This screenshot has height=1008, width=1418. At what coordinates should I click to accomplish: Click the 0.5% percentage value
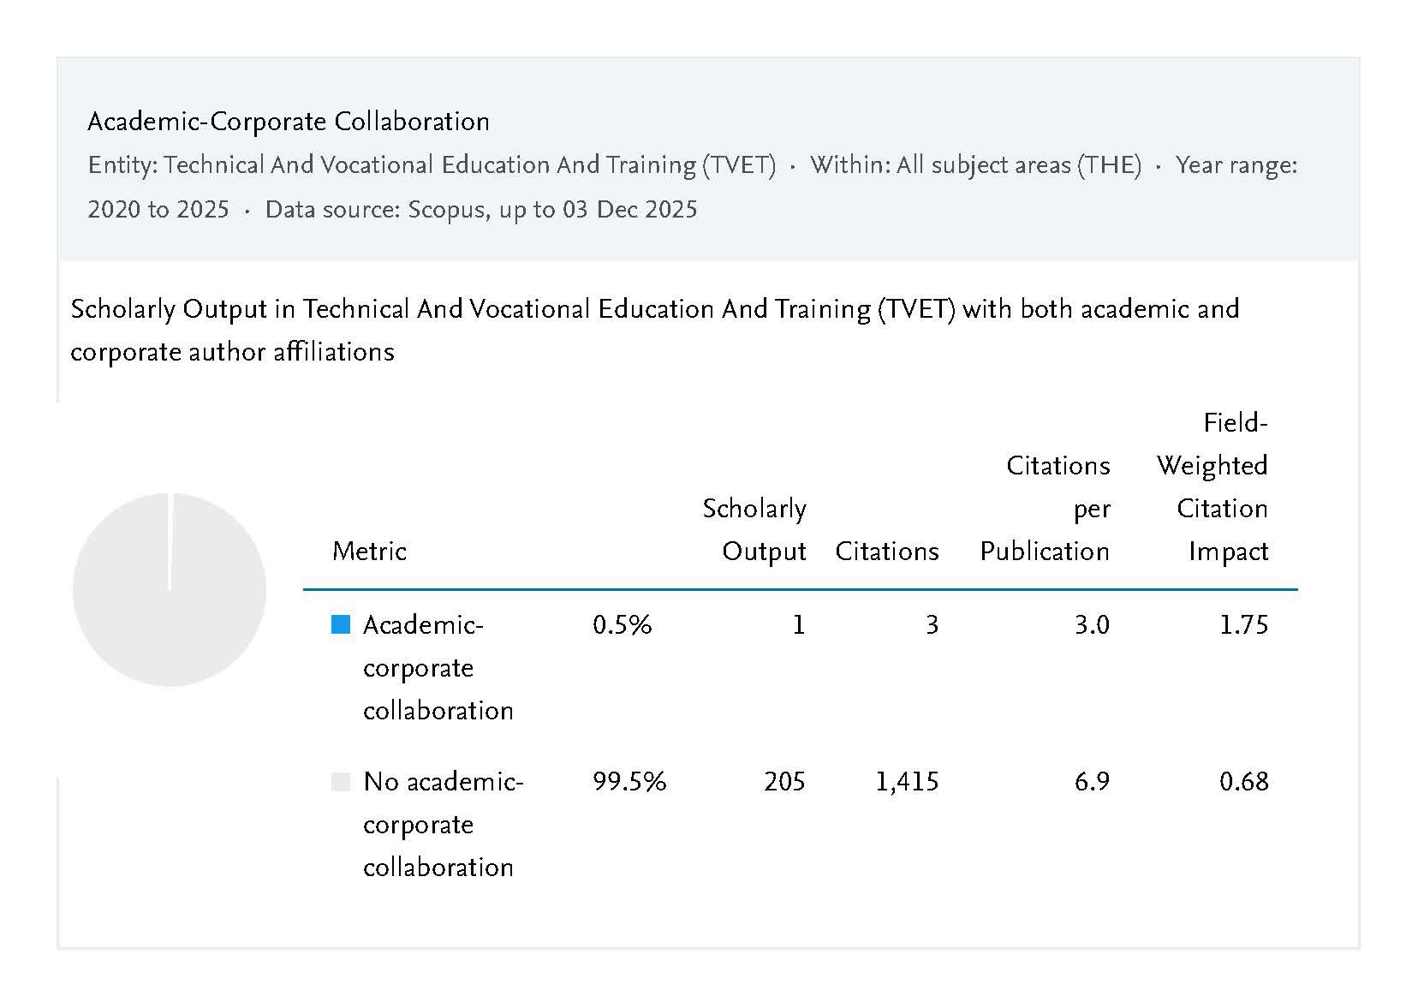622,625
